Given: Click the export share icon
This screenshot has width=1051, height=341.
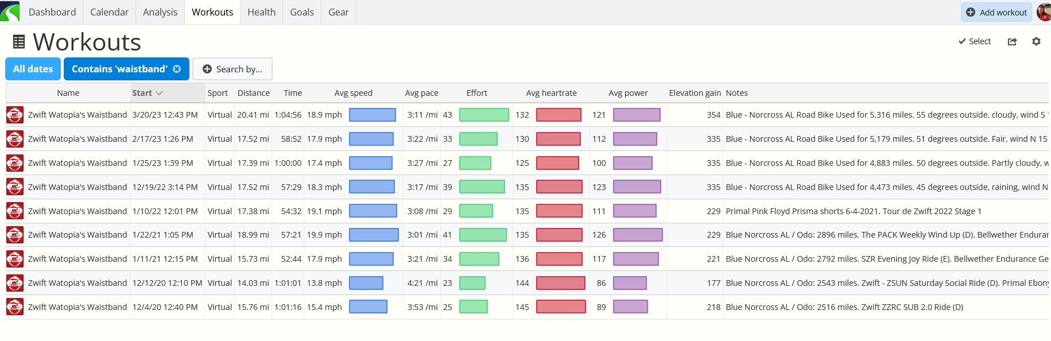Looking at the screenshot, I should [x=1012, y=41].
